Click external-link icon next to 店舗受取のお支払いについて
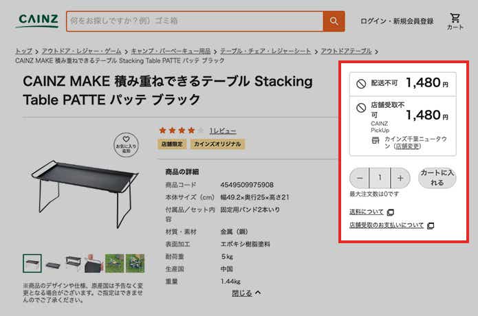This screenshot has width=478, height=316. click(x=431, y=225)
